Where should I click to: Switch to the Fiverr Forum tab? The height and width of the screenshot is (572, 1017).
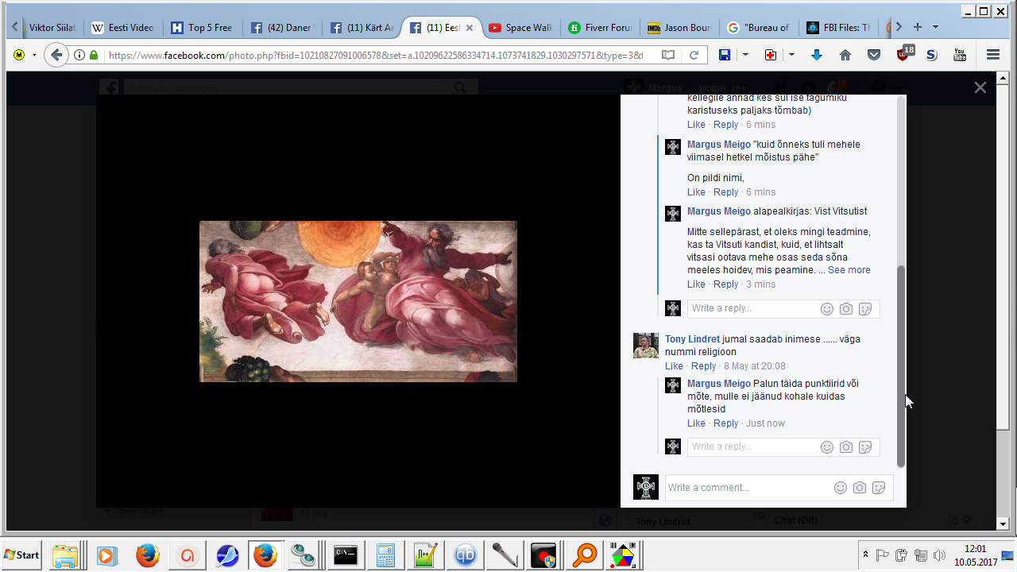(x=599, y=28)
